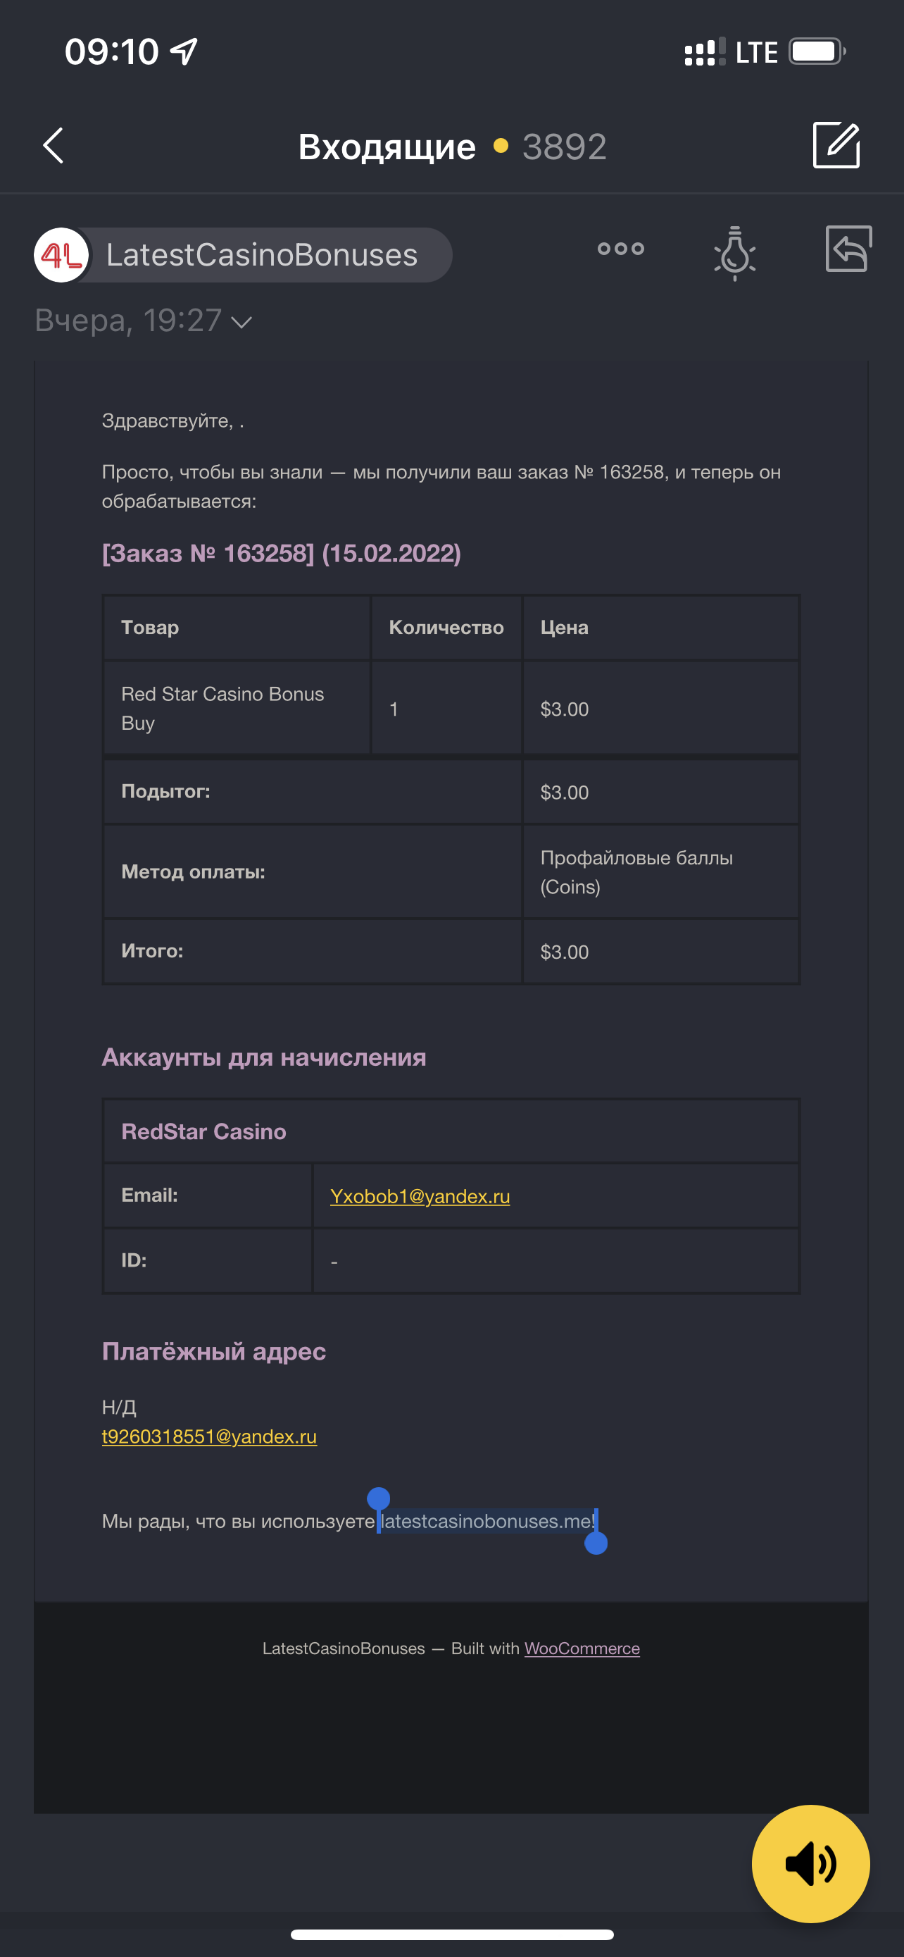Open the WooCommerce footer link
The image size is (904, 1957).
(582, 1648)
